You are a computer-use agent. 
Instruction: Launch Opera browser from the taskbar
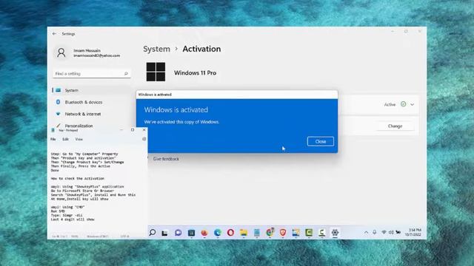pos(230,233)
